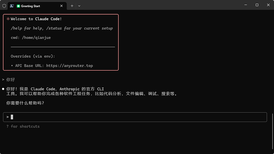274x154 pixels.
Task: Click the "Welcome to Claude Code!" heading
Action: coord(36,19)
